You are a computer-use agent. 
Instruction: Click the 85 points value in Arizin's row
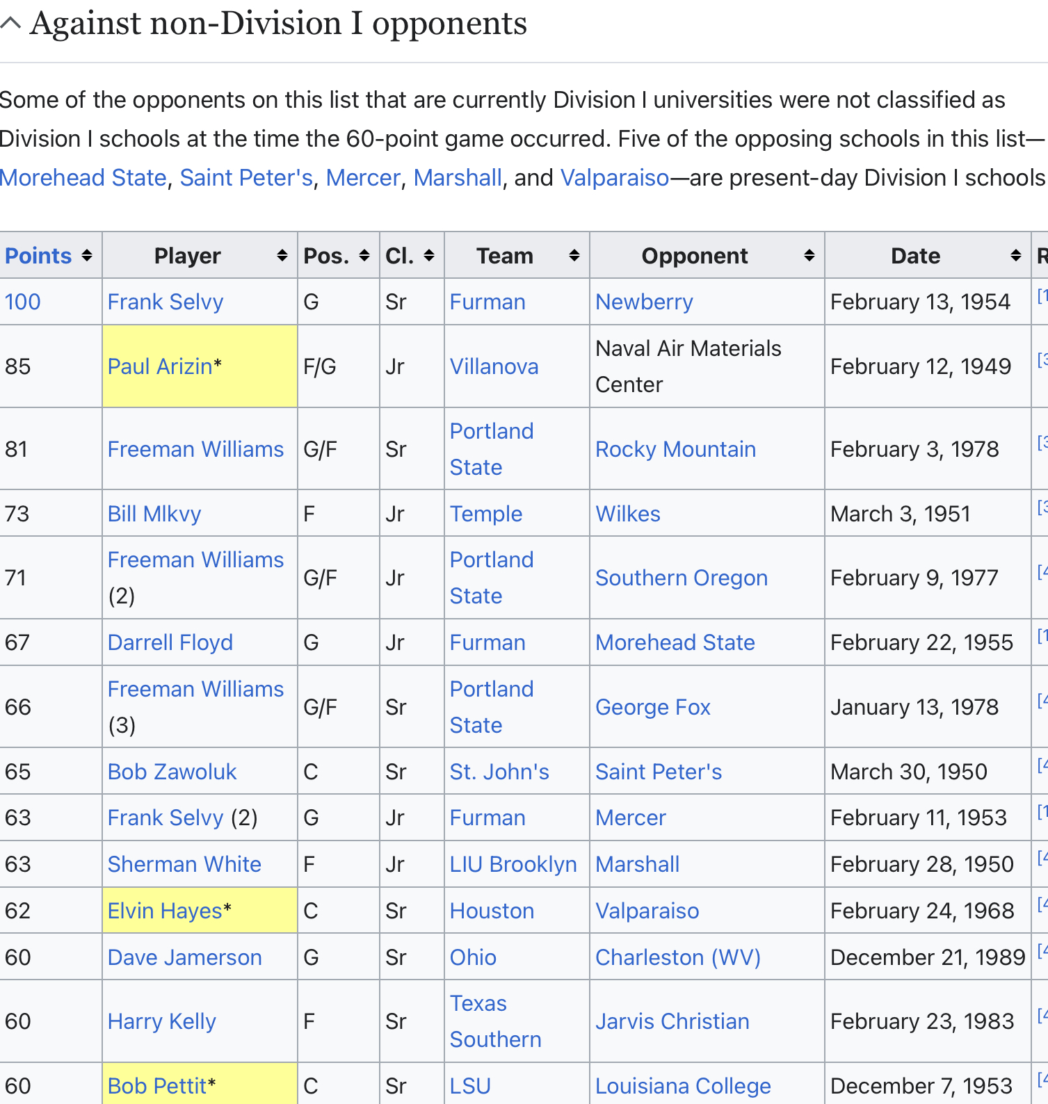[18, 366]
